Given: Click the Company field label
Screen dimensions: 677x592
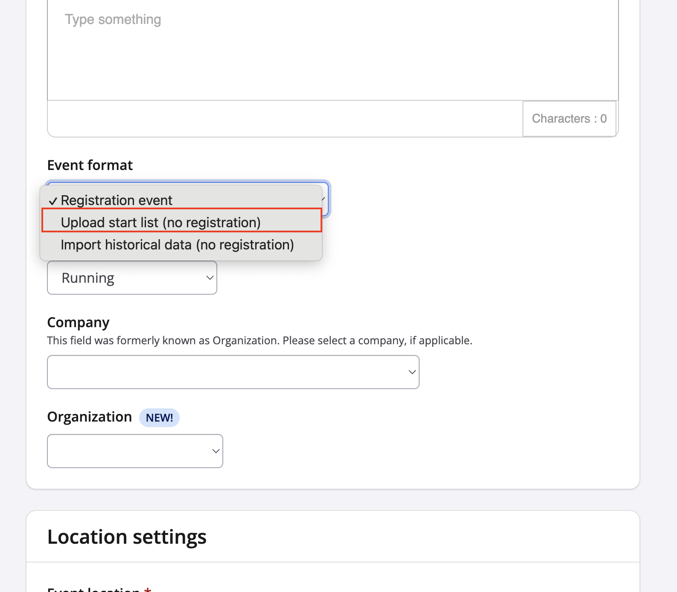Looking at the screenshot, I should click(78, 322).
